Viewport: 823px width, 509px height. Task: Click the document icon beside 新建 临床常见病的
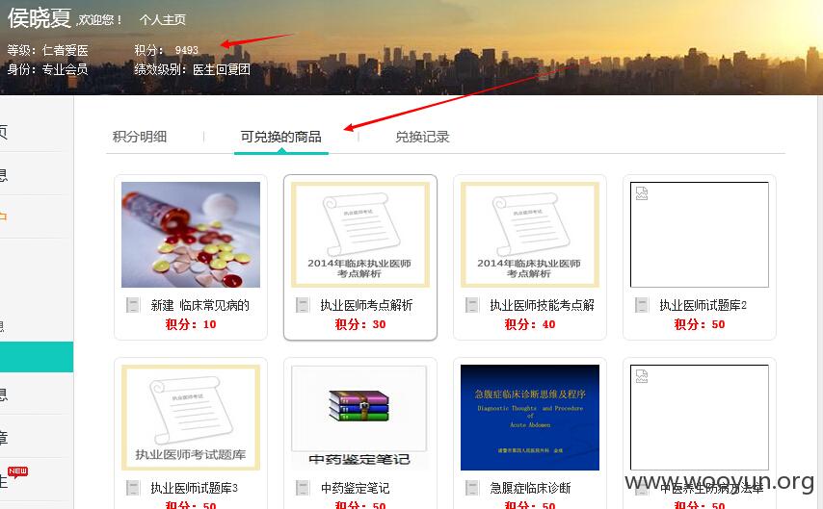click(x=133, y=305)
